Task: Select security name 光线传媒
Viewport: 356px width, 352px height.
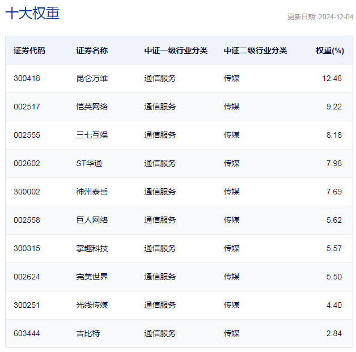Action: coord(92,306)
